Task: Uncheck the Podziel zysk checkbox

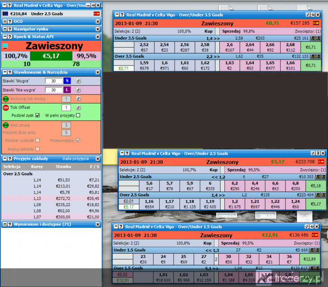Action: (37, 115)
